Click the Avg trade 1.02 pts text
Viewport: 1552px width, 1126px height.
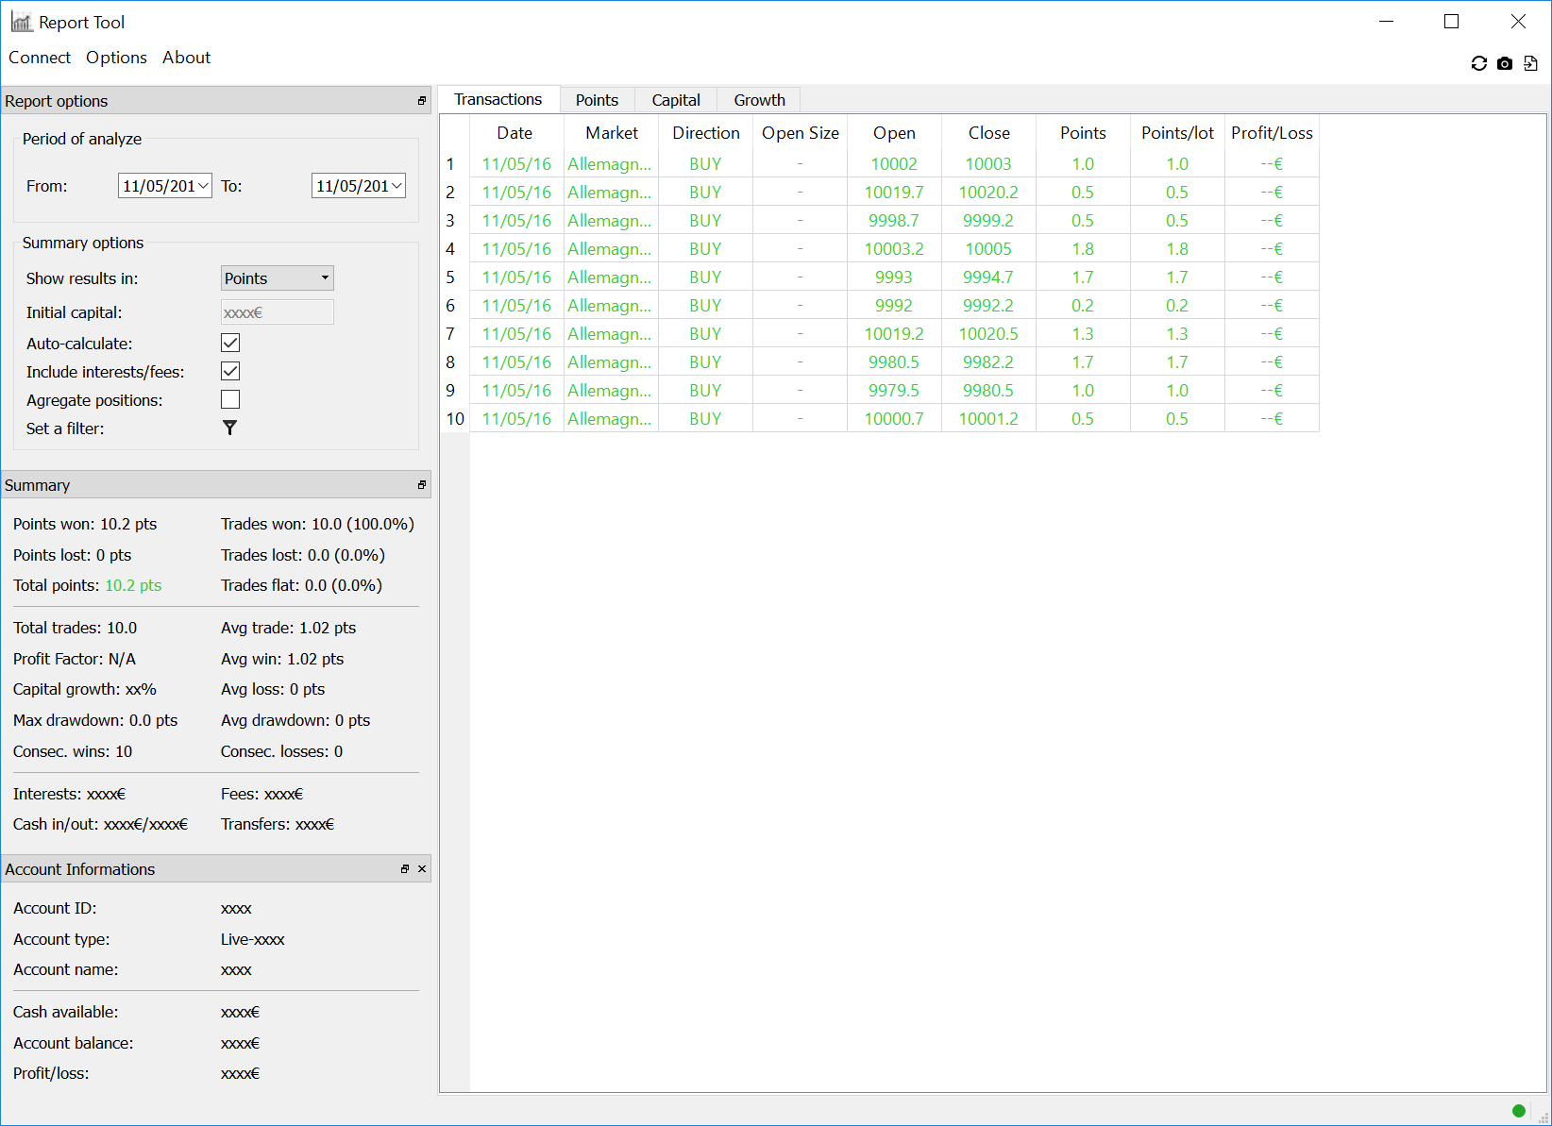[x=289, y=629]
